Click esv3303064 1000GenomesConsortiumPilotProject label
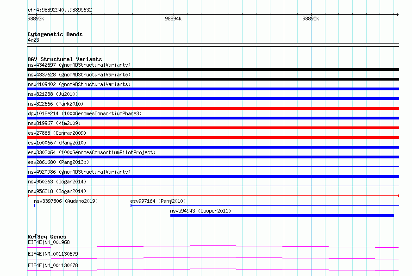This screenshot has height=276, width=412. point(92,152)
